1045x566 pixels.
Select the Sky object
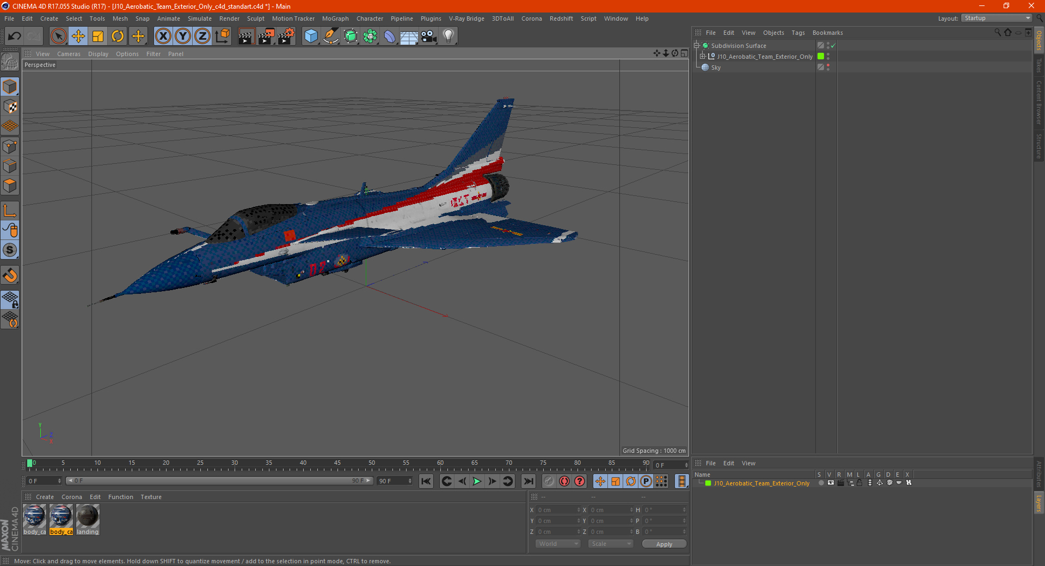click(716, 67)
